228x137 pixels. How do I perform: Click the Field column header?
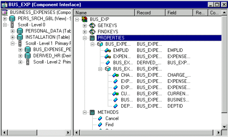[179, 13]
